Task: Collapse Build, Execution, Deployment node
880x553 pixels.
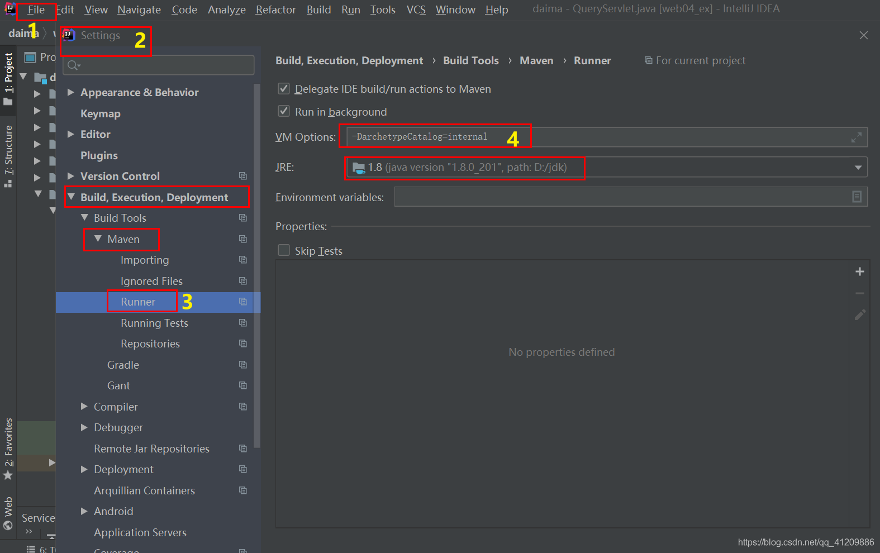Action: coord(71,197)
